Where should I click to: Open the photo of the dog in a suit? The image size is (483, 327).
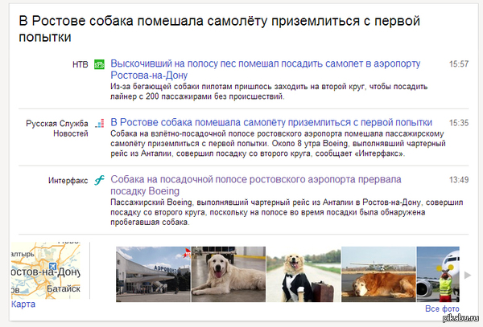click(x=303, y=273)
